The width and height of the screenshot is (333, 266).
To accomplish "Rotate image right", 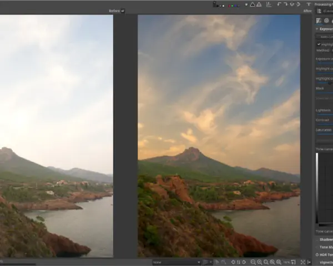I will click(x=286, y=4).
